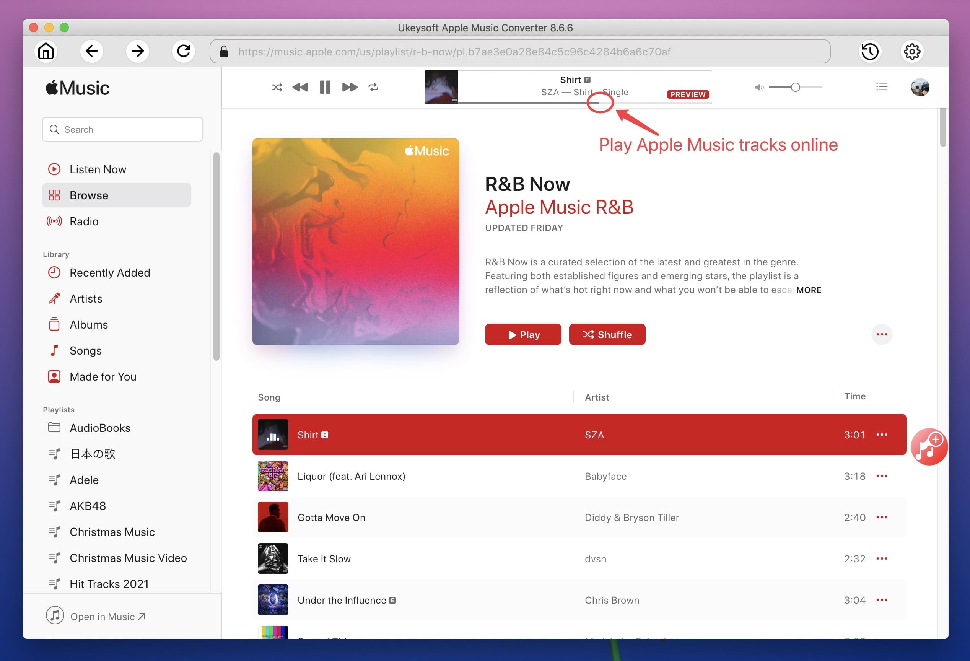Click the skip forward icon

(x=348, y=87)
